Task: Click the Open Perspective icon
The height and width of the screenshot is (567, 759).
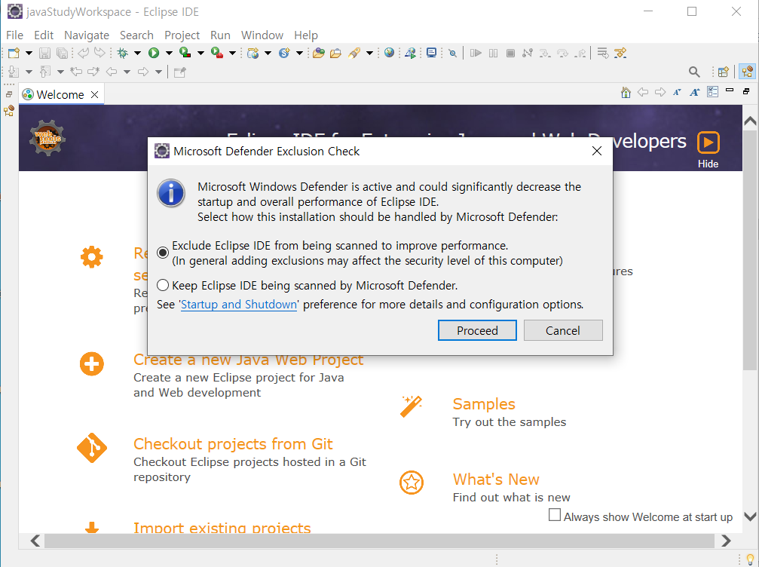Action: point(723,72)
